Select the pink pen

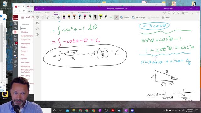tap(85, 17)
